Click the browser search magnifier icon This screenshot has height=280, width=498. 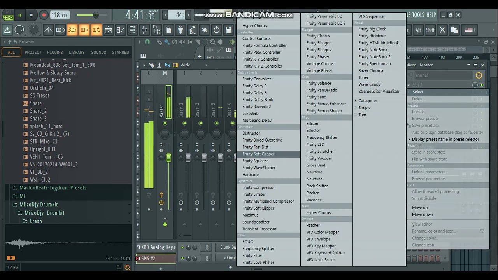tap(127, 267)
